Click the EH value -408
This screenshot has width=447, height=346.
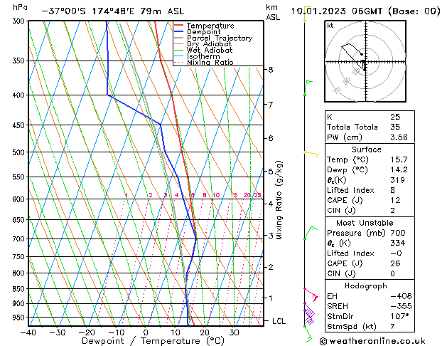(401, 296)
